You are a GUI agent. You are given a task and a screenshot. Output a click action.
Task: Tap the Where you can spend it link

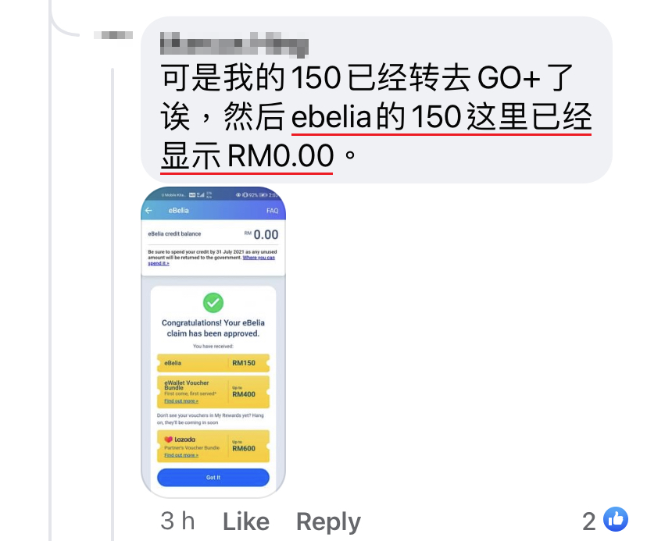pyautogui.click(x=211, y=260)
